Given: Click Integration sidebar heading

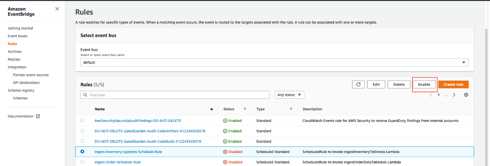Looking at the screenshot, I should click(17, 67).
